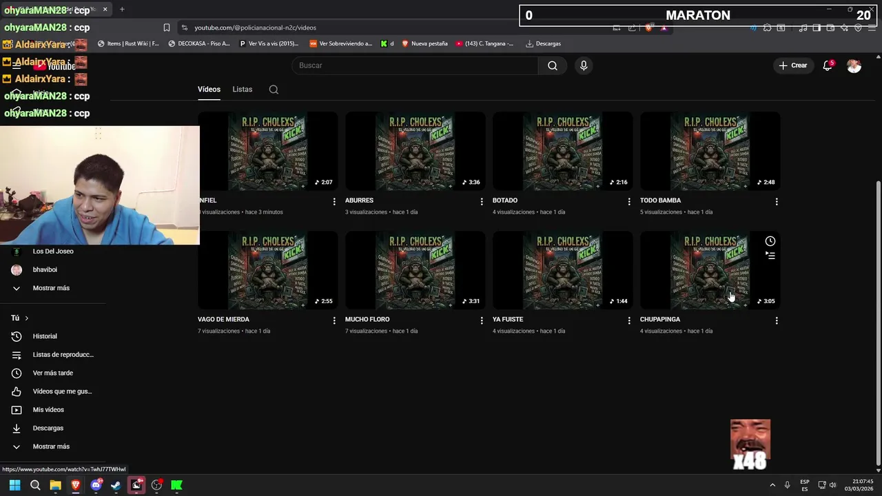This screenshot has height=496, width=882.
Task: Switch to the Listas tab
Action: (x=242, y=90)
